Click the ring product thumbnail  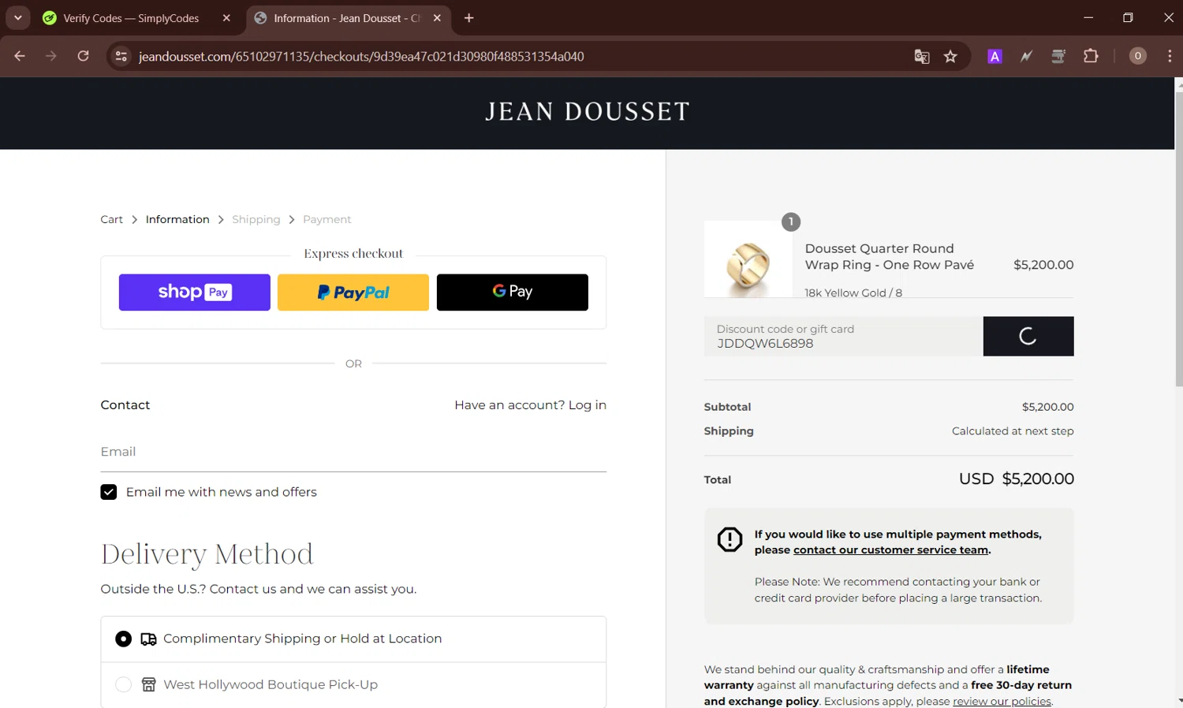click(748, 260)
